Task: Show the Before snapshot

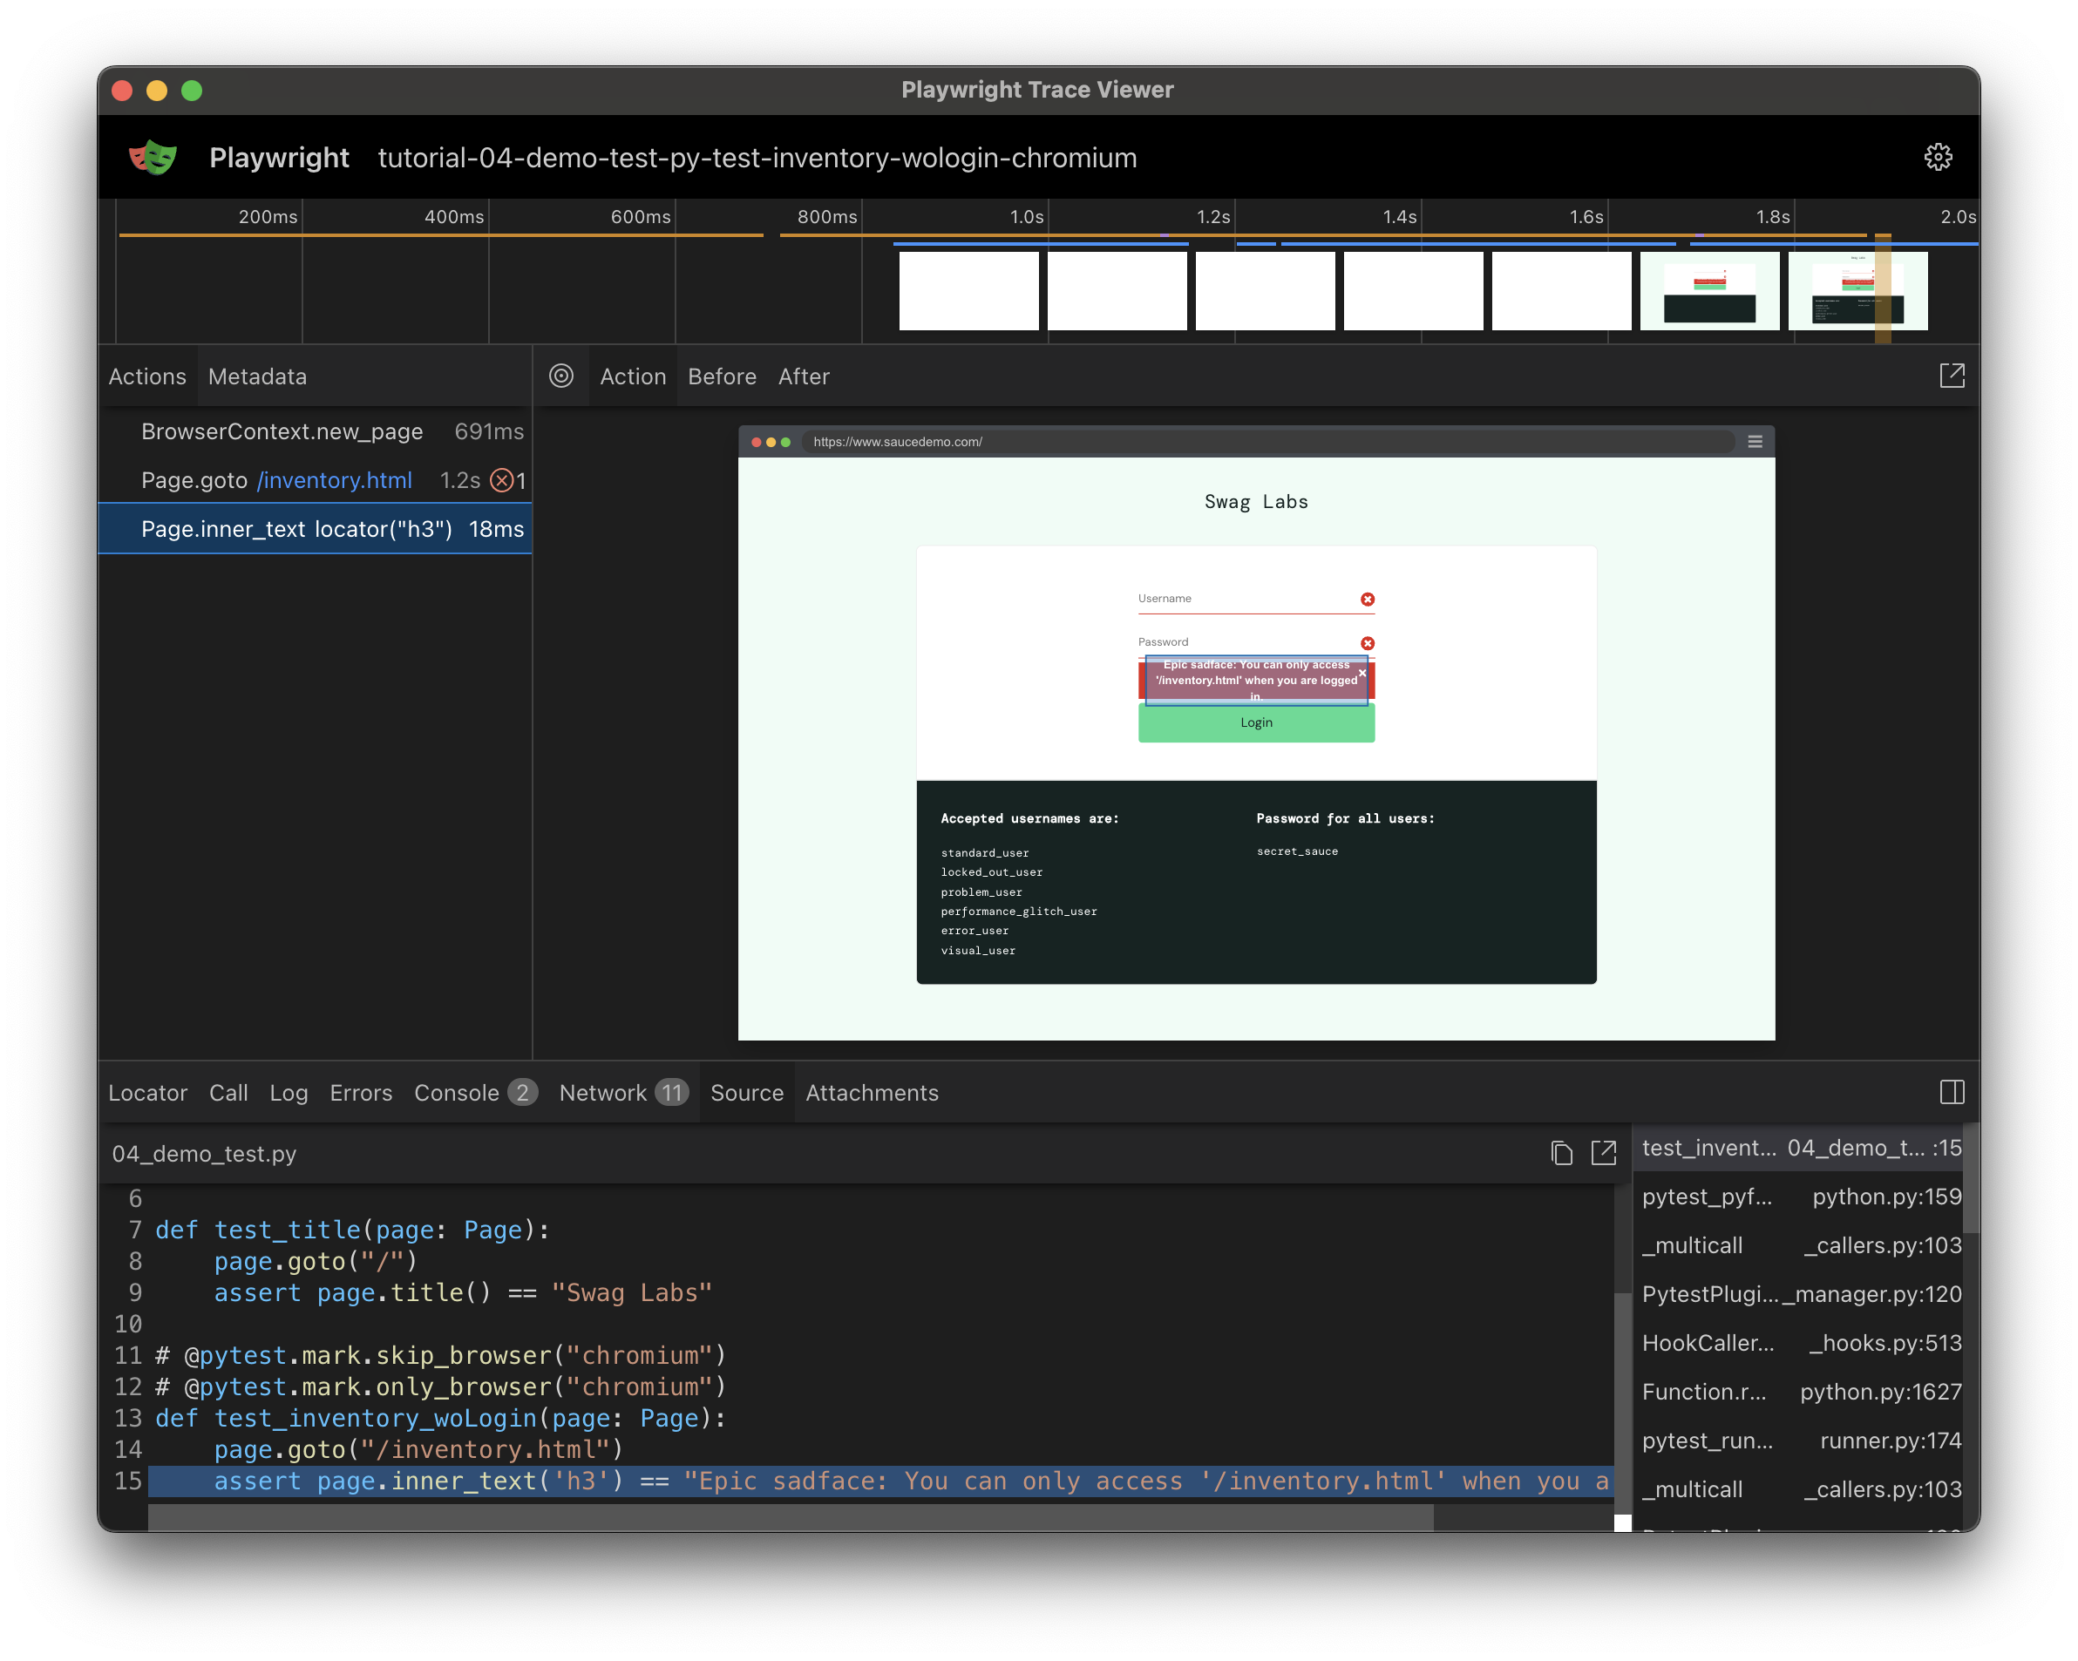Action: point(722,376)
